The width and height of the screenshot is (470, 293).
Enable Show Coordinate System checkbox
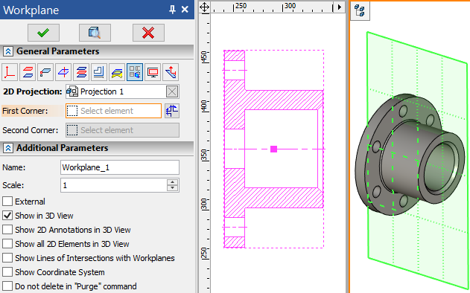click(7, 272)
